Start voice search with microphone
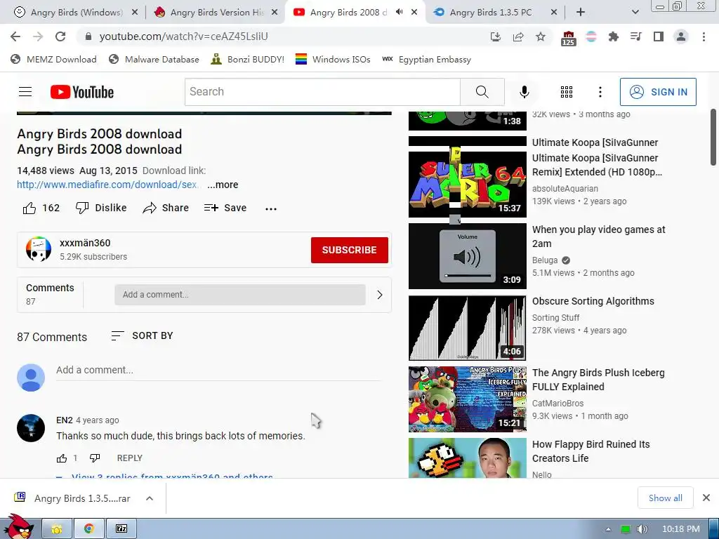Viewport: 719px width, 539px height. [524, 92]
